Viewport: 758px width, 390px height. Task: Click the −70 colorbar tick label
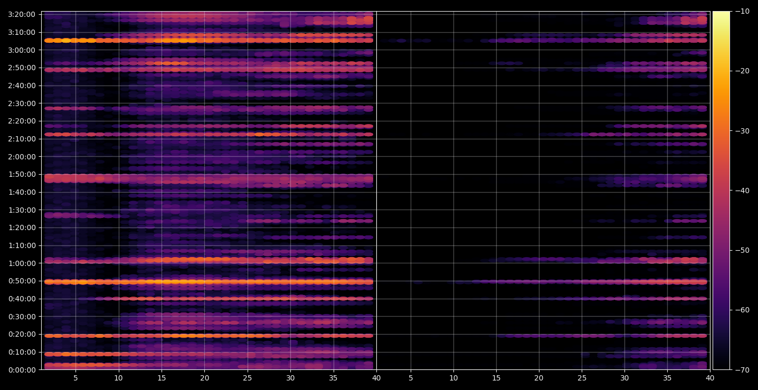[742, 370]
